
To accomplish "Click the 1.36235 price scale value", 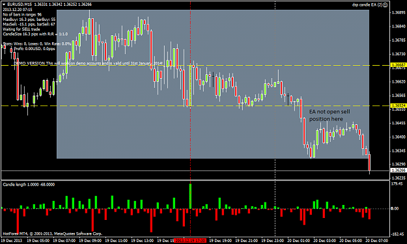I will pos(399,178).
